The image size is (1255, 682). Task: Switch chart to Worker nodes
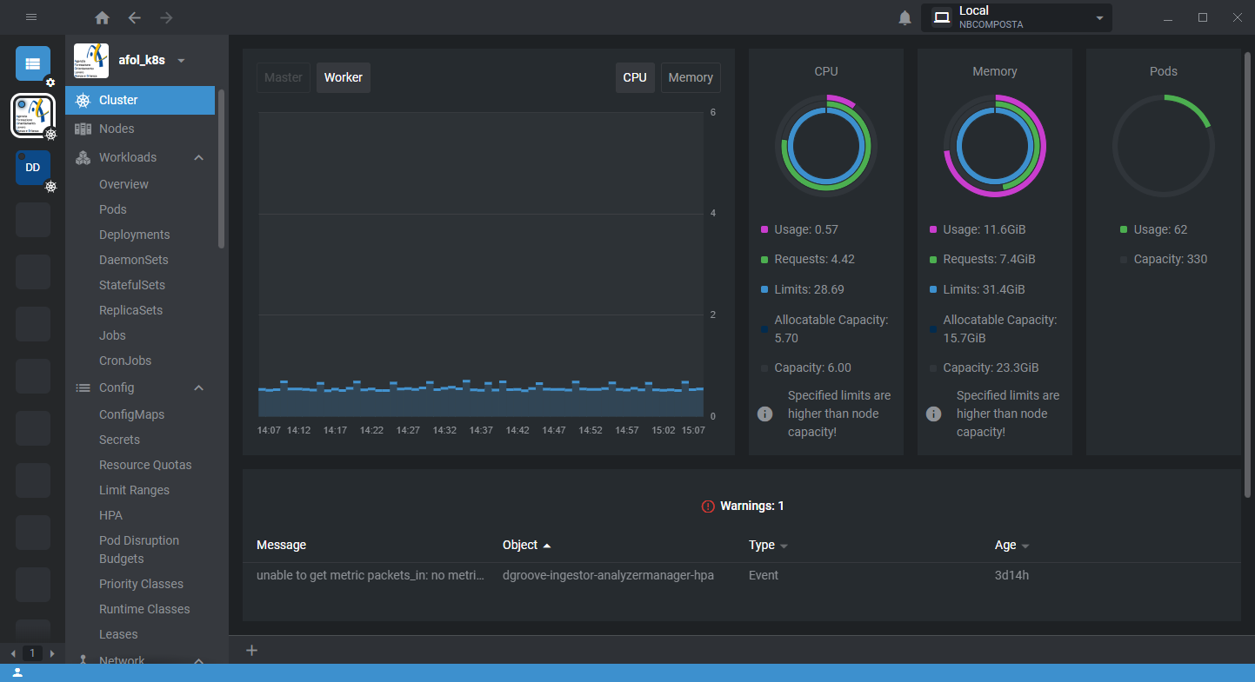(x=344, y=77)
